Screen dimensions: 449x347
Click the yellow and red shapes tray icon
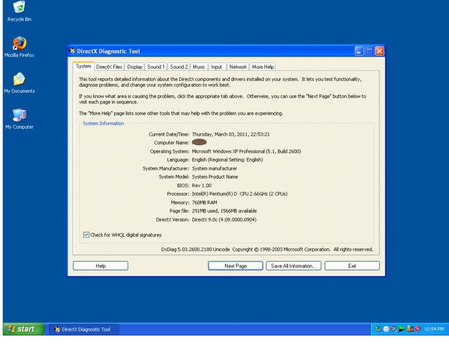click(x=410, y=329)
